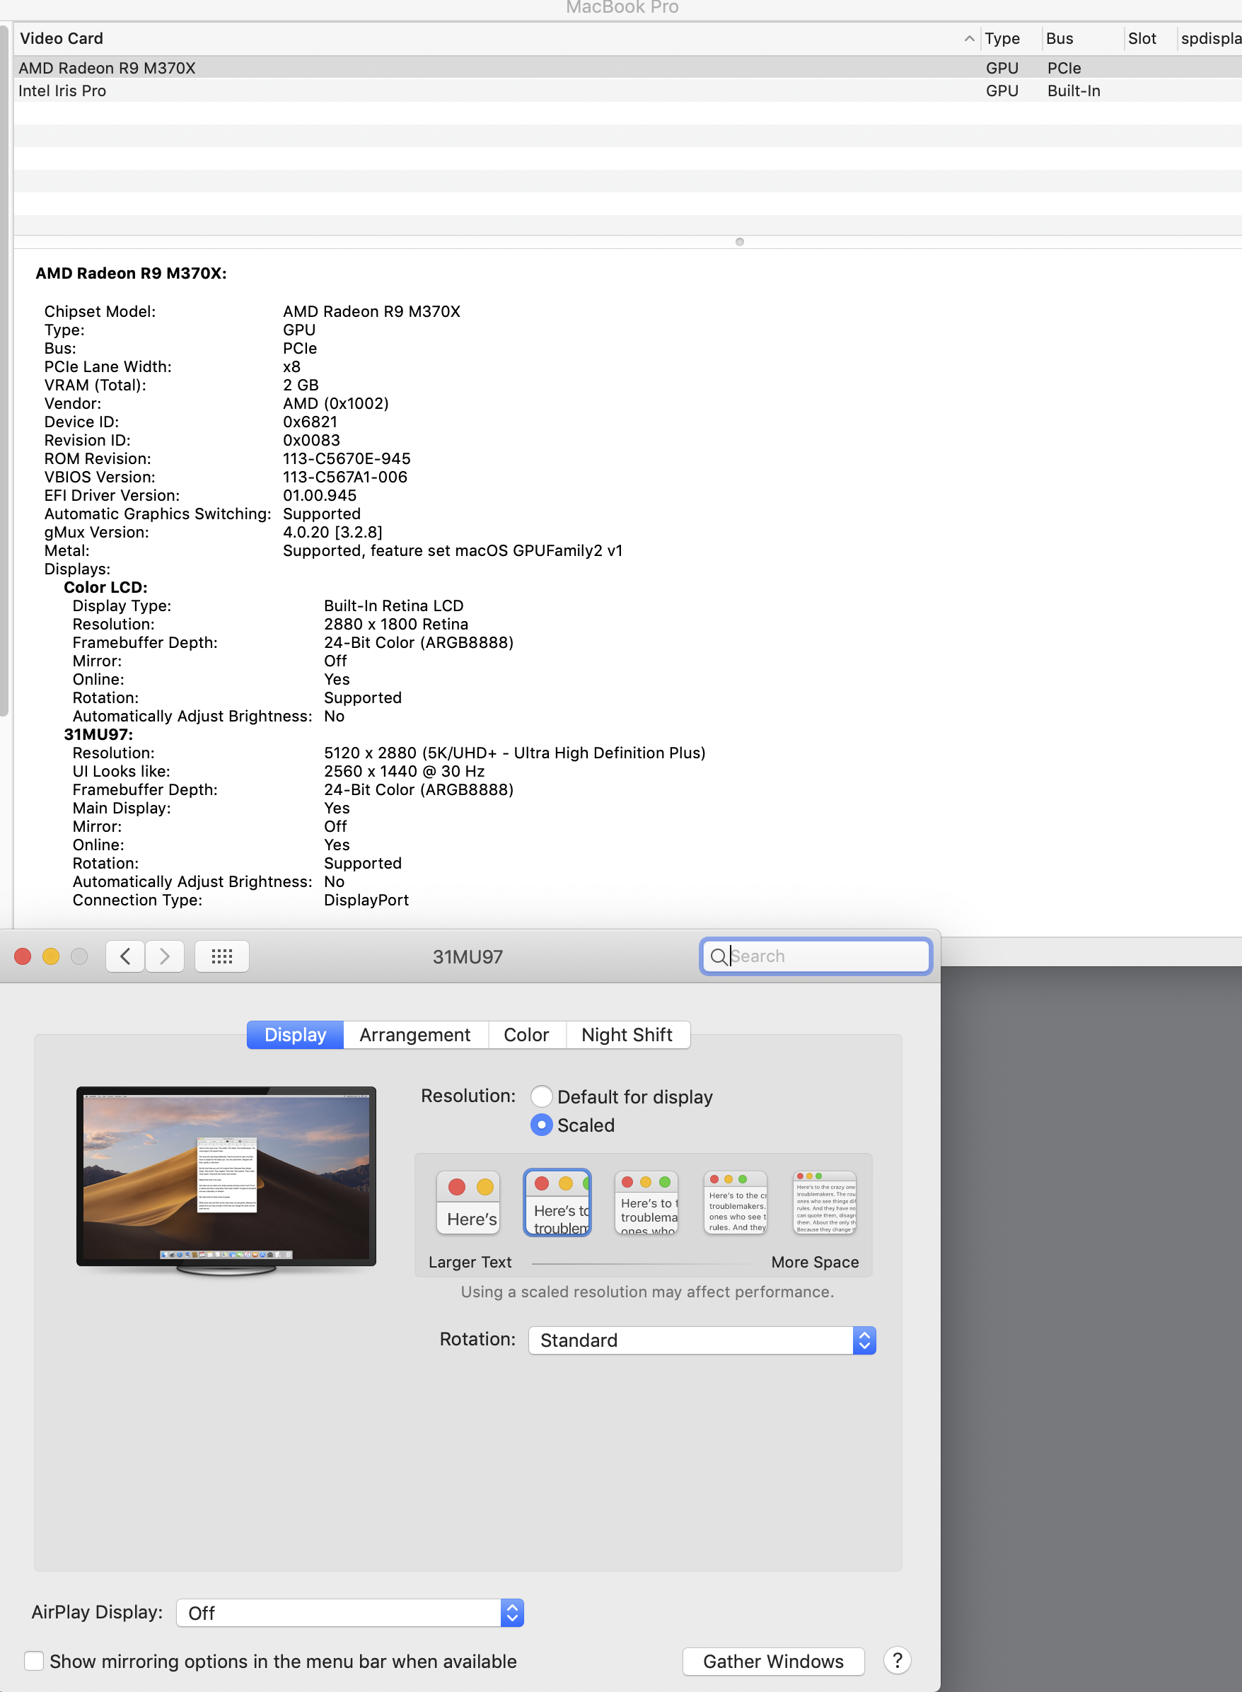
Task: Click the VRAM 2 GB value
Action: coord(301,385)
